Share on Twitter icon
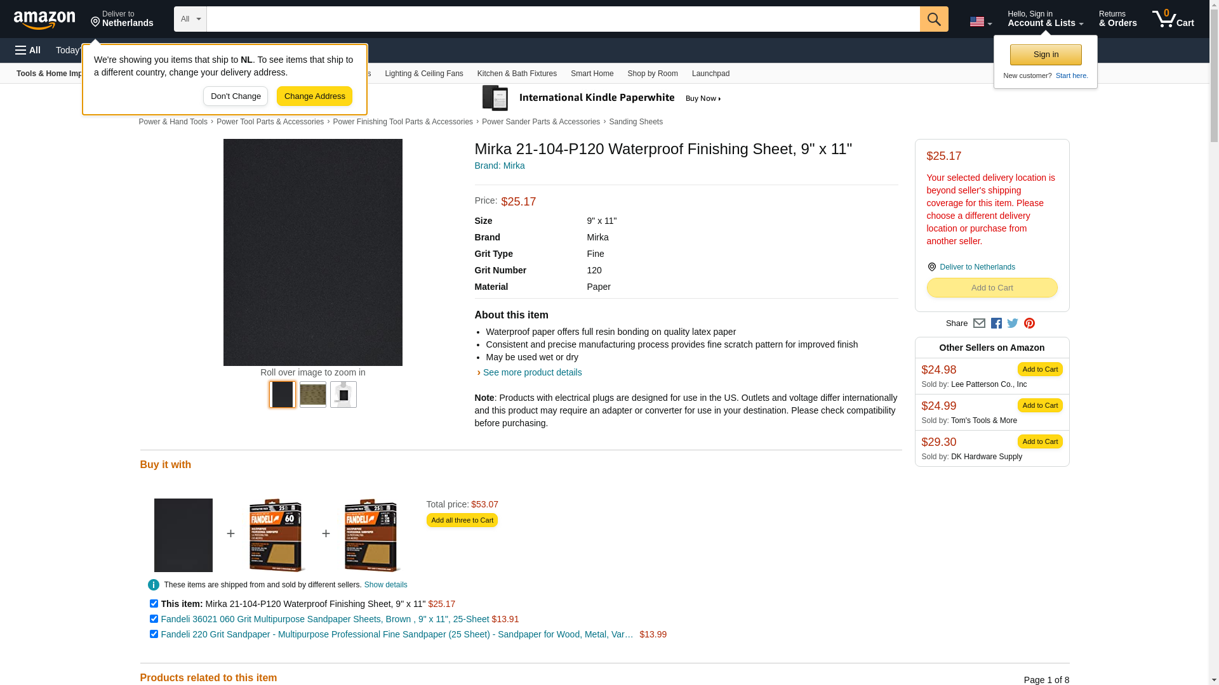Image resolution: width=1219 pixels, height=685 pixels. click(1013, 323)
